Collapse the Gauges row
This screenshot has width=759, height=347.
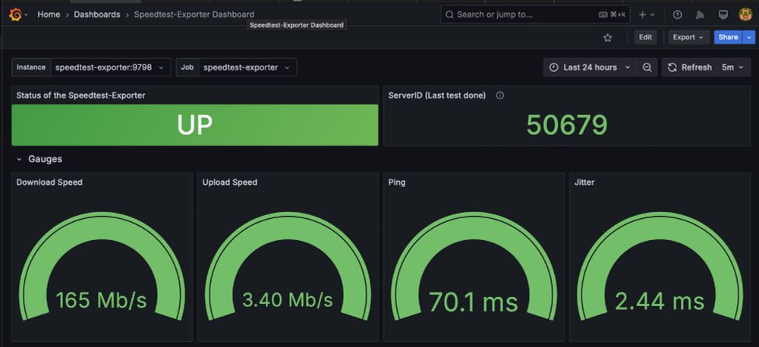(x=20, y=159)
